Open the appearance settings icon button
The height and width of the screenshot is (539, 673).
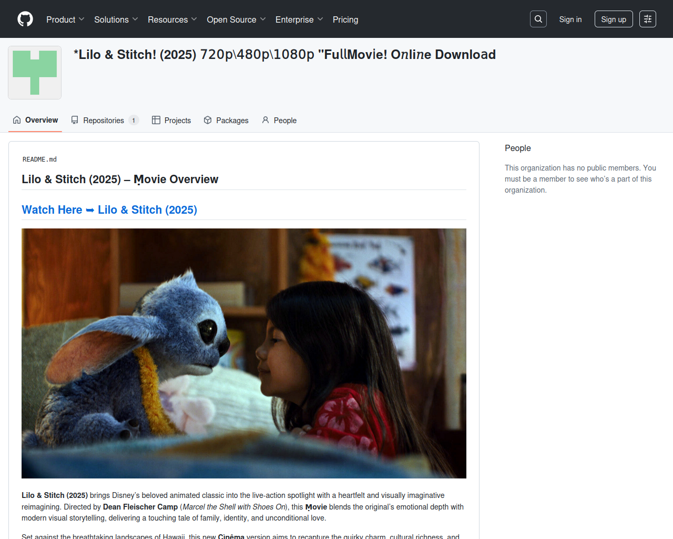click(648, 19)
